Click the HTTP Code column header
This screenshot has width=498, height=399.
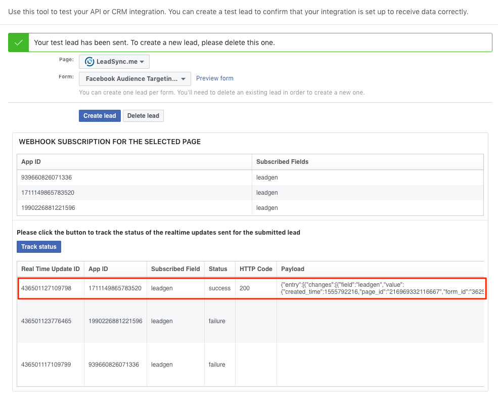pos(256,269)
